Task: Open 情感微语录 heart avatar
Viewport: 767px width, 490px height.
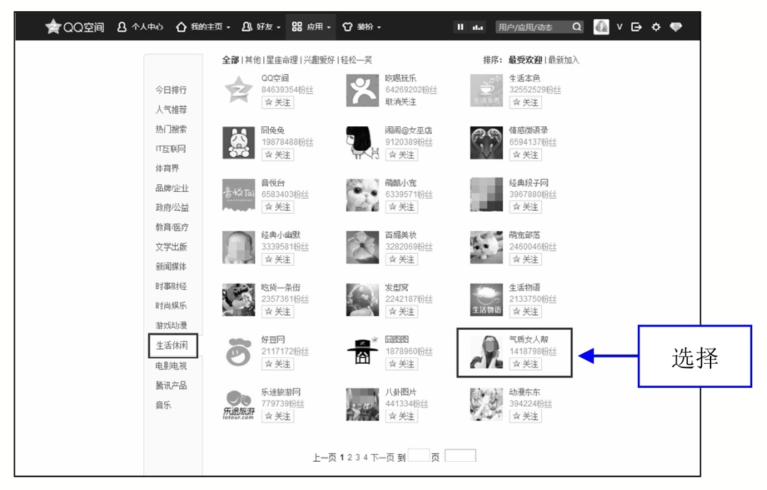Action: click(x=486, y=142)
